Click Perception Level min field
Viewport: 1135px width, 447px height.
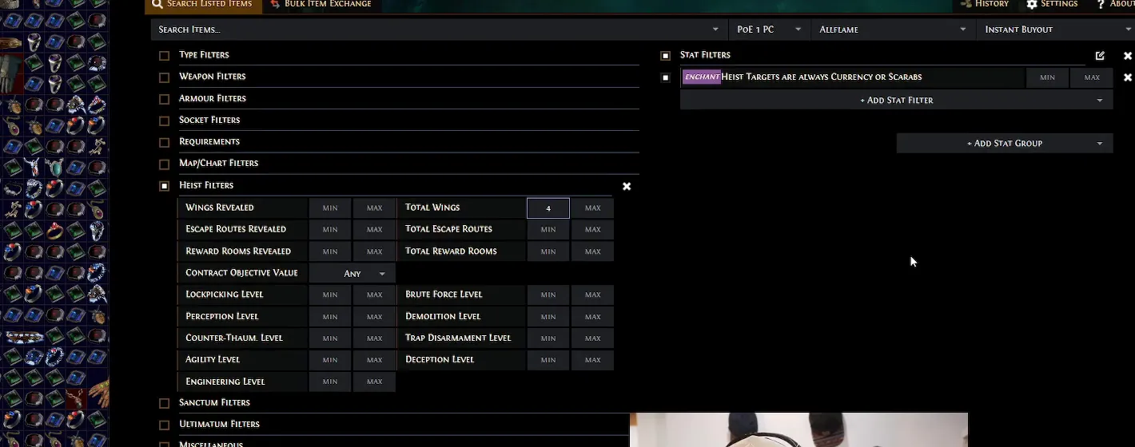coord(330,316)
